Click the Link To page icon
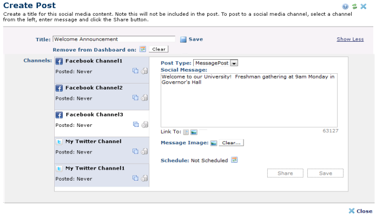Image resolution: width=376 pixels, height=218 pixels. point(186,132)
